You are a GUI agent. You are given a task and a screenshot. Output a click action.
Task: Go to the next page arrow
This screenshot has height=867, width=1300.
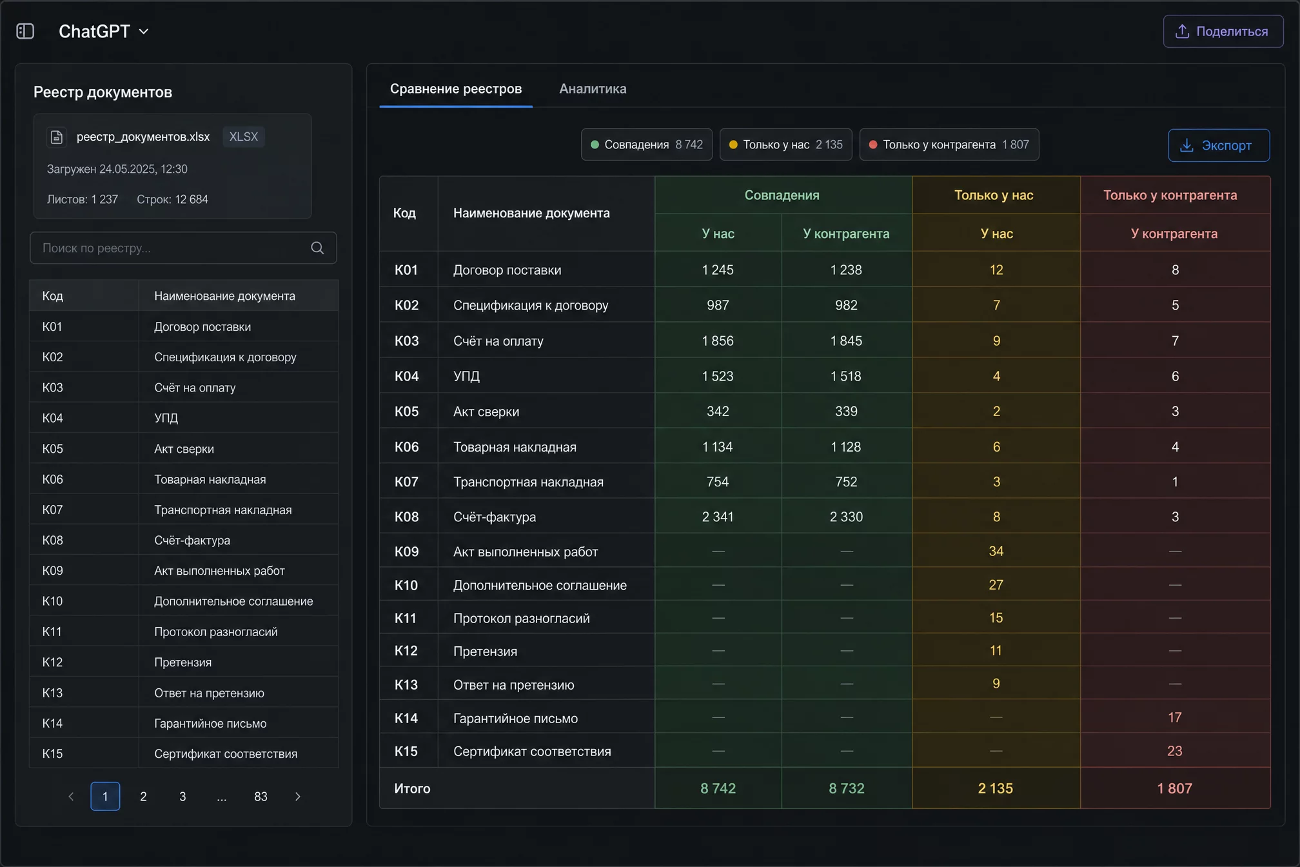point(297,797)
